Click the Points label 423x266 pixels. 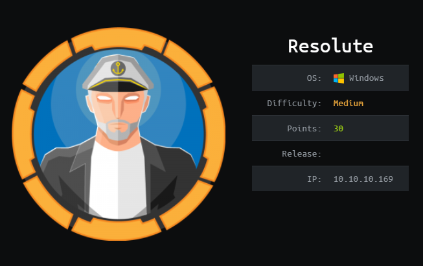click(304, 129)
